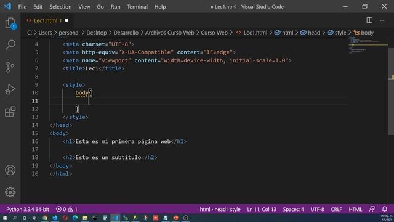Open the Manage gear icon
The width and height of the screenshot is (394, 222).
pyautogui.click(x=10, y=192)
